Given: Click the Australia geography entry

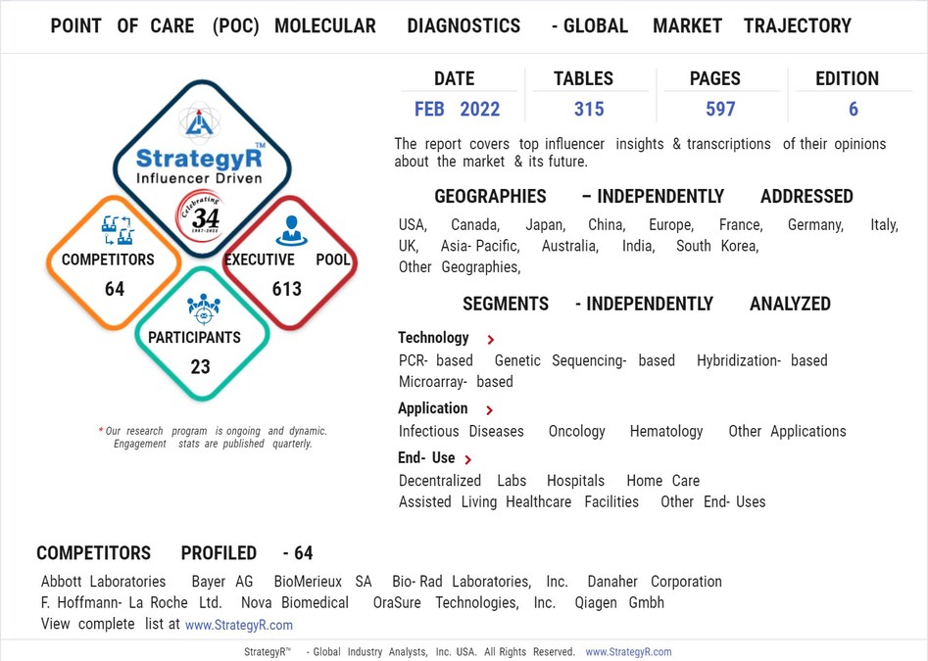Looking at the screenshot, I should pos(570,246).
